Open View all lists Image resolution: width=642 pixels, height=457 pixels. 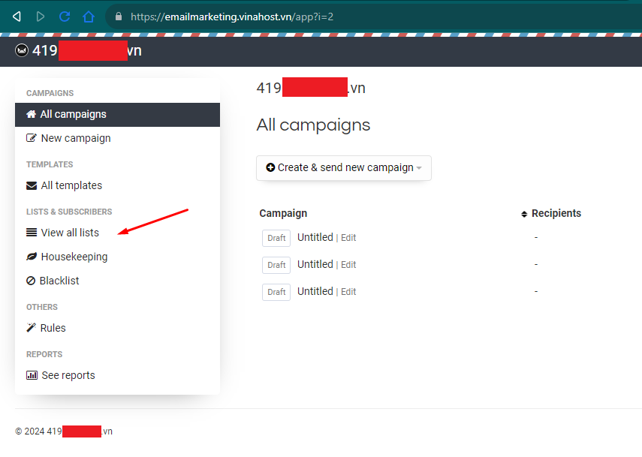(69, 233)
